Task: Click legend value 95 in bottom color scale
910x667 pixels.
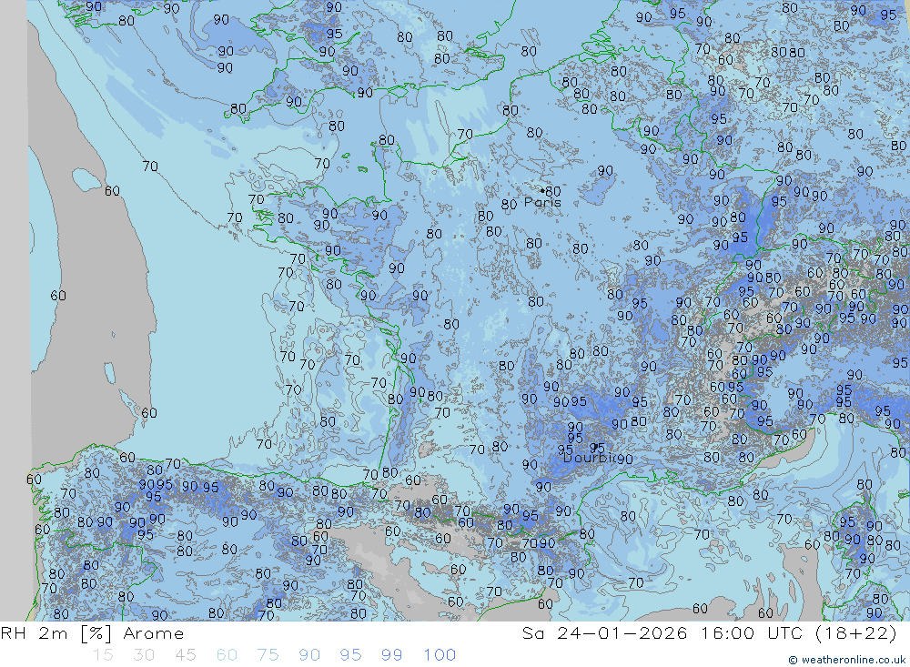Action: point(350,655)
